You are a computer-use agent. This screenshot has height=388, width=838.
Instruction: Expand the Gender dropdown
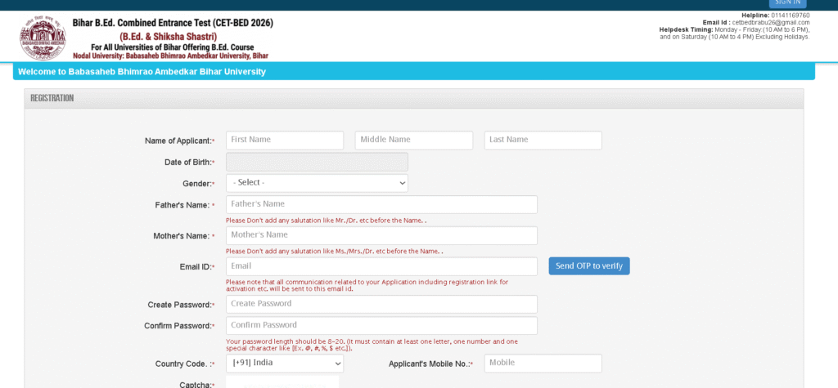point(317,183)
